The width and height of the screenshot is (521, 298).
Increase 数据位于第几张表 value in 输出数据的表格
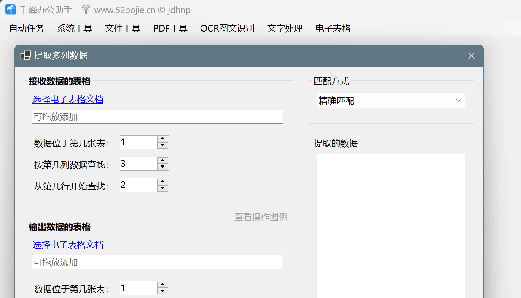click(163, 285)
